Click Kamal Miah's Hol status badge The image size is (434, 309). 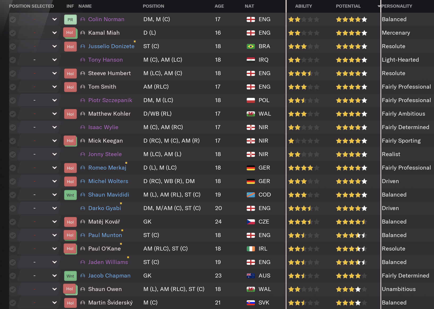tap(70, 33)
